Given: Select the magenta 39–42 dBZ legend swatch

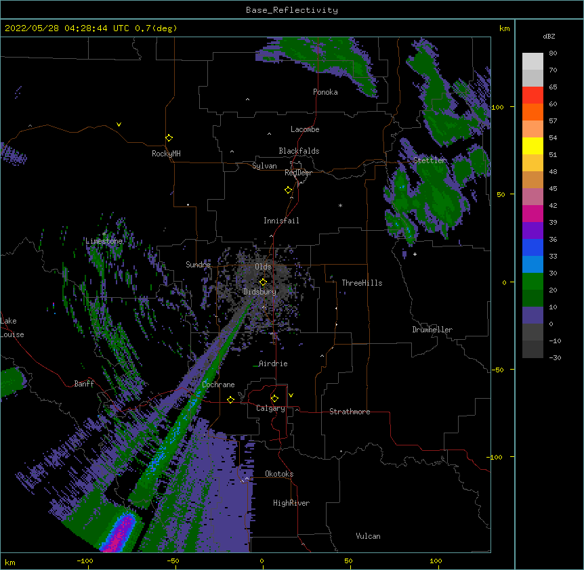Looking at the screenshot, I should click(533, 213).
